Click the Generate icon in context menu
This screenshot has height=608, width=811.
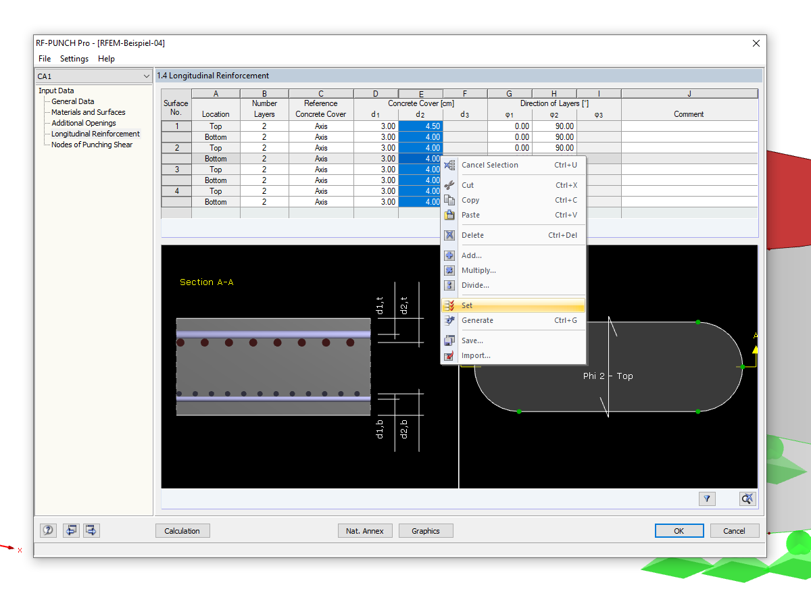pyautogui.click(x=449, y=320)
